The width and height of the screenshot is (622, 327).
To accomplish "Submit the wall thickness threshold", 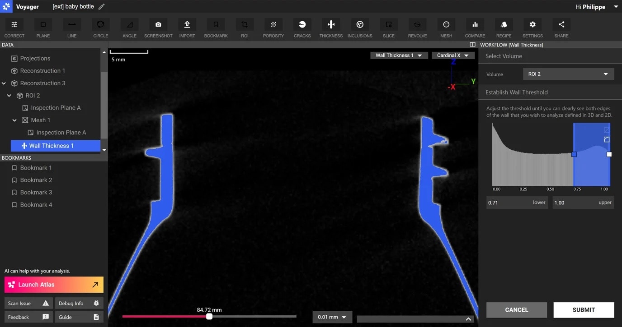I will click(x=584, y=310).
